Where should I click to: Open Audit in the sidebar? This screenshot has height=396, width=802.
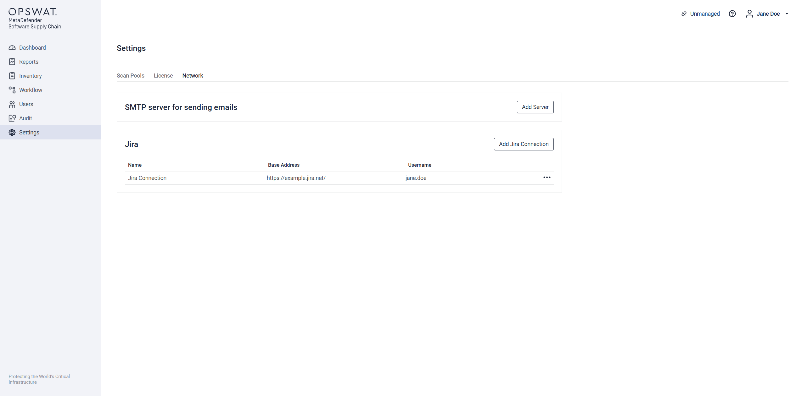tap(50, 118)
